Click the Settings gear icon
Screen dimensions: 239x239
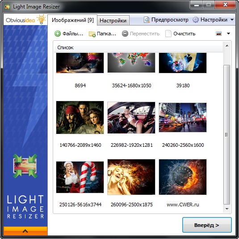(196, 20)
